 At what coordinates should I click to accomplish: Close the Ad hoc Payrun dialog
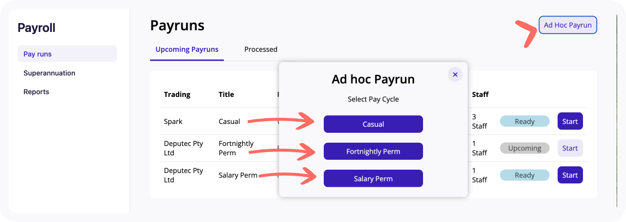[x=454, y=74]
